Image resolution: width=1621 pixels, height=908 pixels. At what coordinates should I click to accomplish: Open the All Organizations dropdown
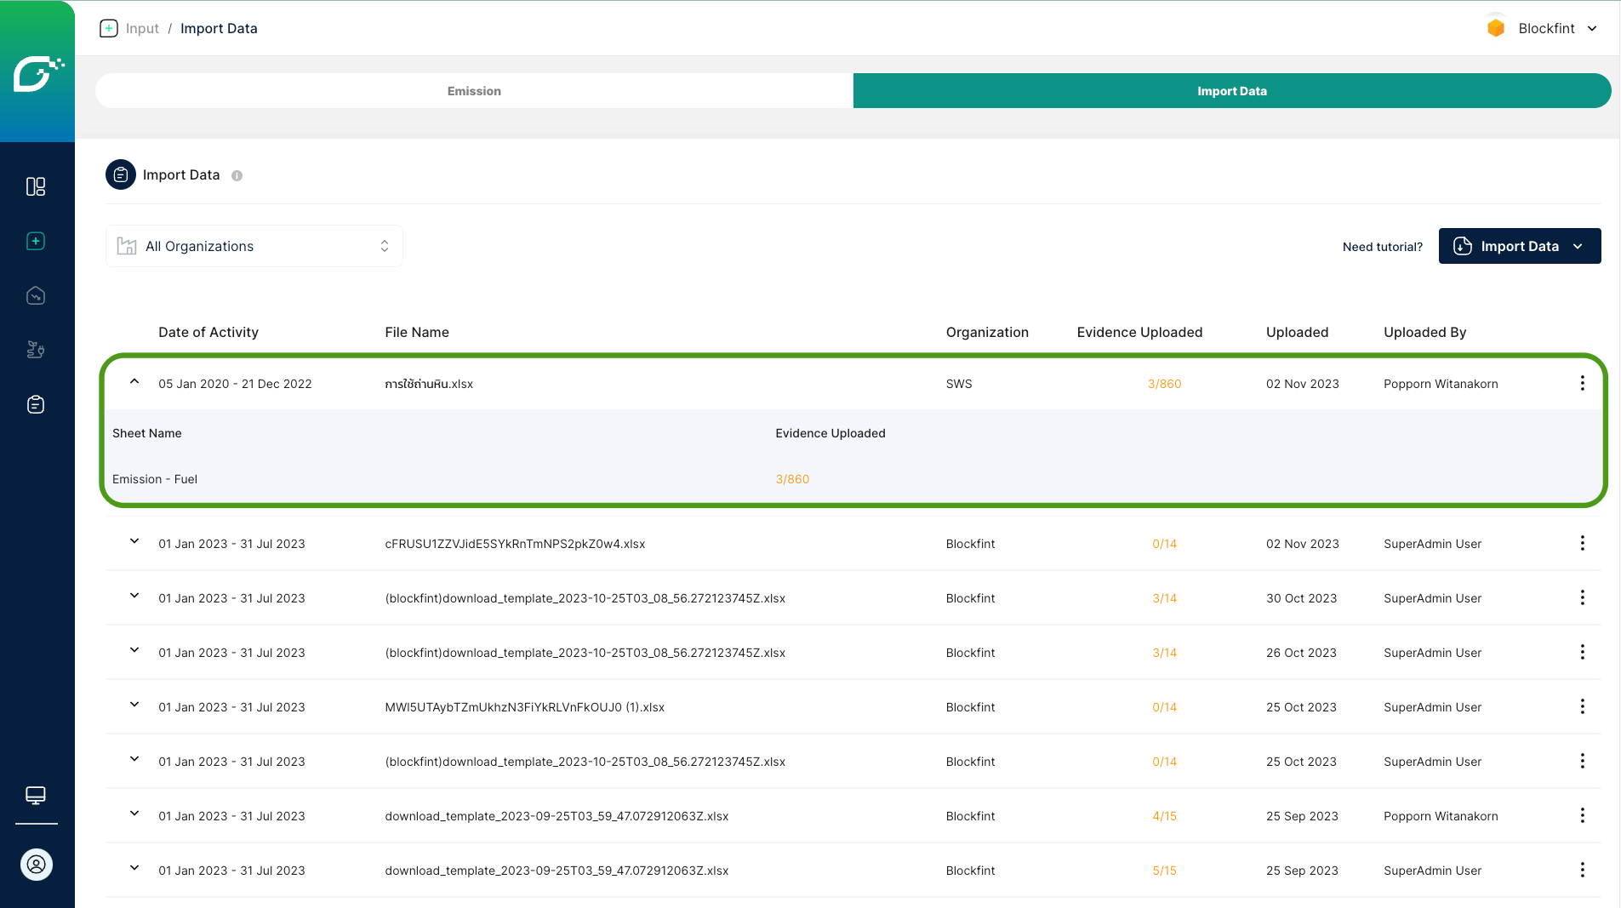(254, 246)
